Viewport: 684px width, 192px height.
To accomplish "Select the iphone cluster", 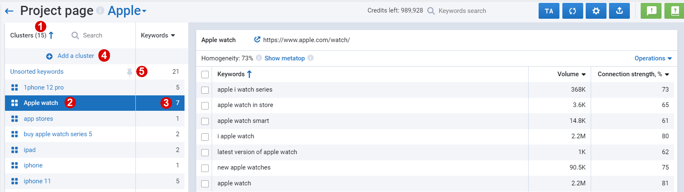I will click(x=33, y=165).
